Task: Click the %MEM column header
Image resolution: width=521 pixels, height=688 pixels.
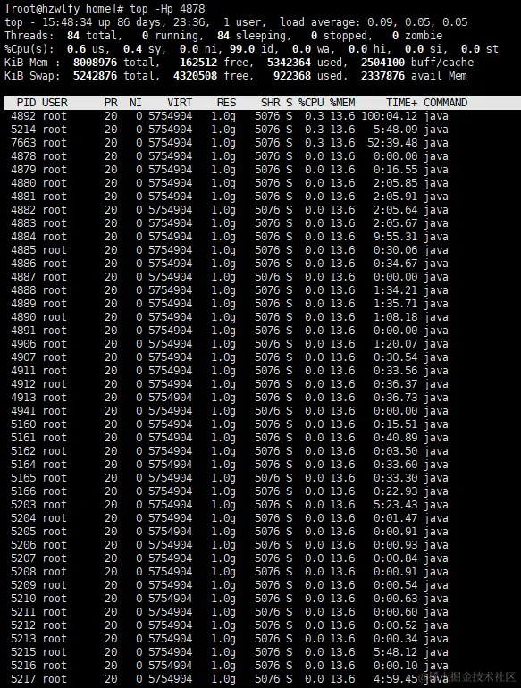Action: 342,103
